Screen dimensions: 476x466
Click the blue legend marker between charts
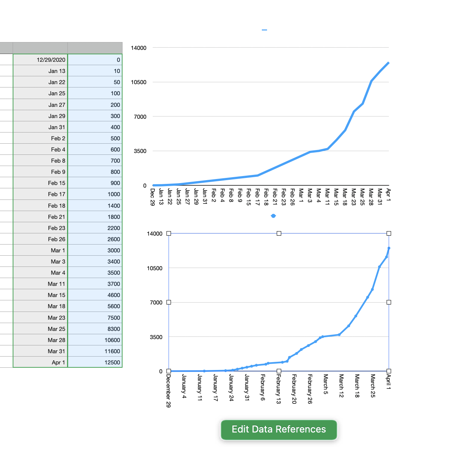pos(273,216)
